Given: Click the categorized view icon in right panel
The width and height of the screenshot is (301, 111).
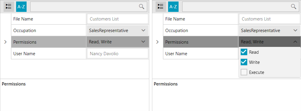Looking at the screenshot, I should point(161,7).
